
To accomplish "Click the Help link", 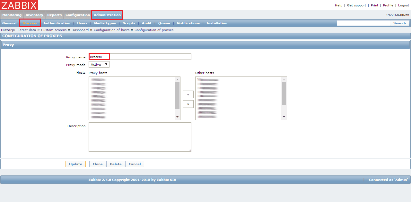I will pos(338,5).
